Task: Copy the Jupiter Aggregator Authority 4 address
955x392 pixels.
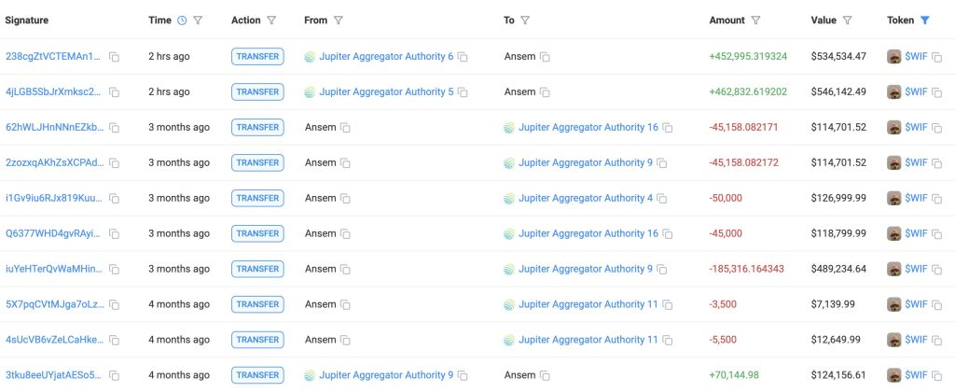Action: click(663, 199)
